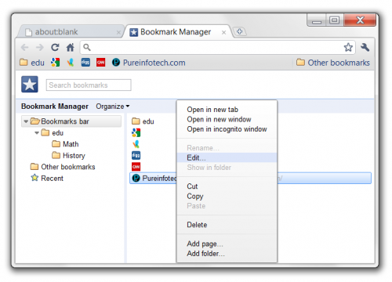This screenshot has height=282, width=392.
Task: Select edu folder in tree
Action: pyautogui.click(x=53, y=133)
